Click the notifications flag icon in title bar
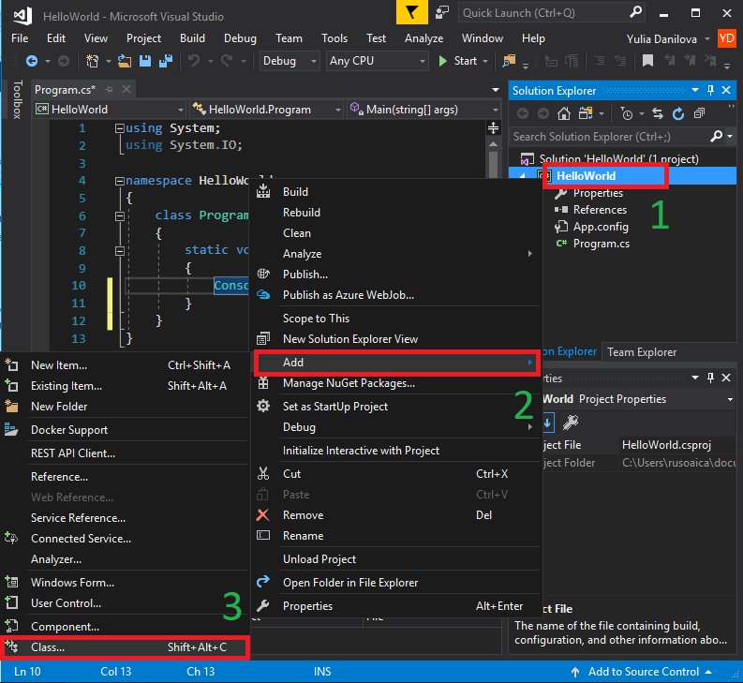 (x=410, y=12)
